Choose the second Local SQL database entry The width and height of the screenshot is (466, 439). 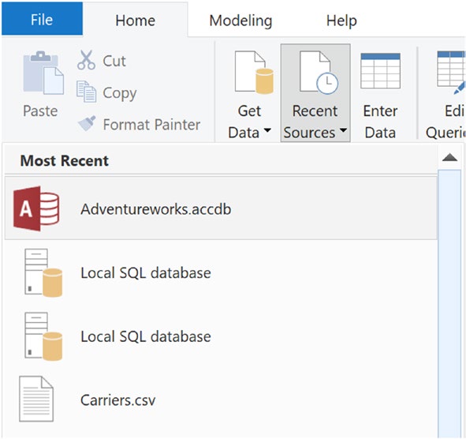tap(221, 336)
